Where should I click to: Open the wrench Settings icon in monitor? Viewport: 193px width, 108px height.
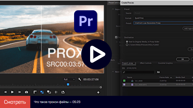coord(79,79)
